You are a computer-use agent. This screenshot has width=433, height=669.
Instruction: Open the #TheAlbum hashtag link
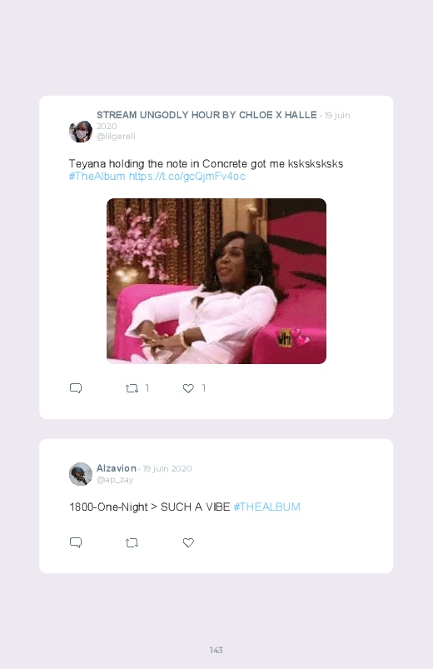[97, 177]
